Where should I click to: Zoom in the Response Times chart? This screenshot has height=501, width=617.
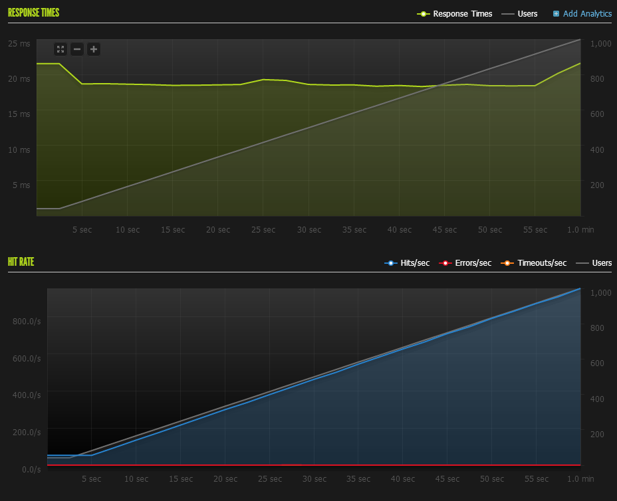94,49
